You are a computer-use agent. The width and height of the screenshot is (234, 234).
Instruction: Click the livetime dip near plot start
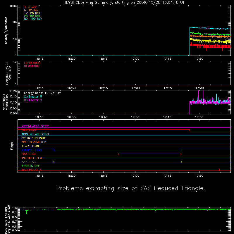27,212
